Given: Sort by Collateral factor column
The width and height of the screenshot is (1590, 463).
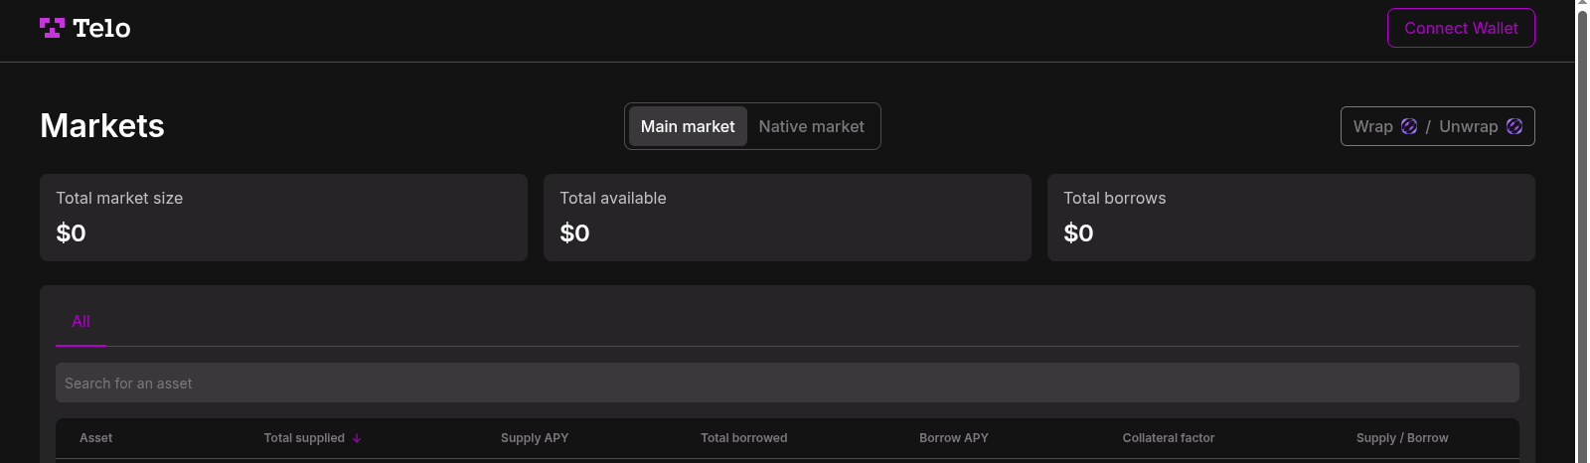Looking at the screenshot, I should (1169, 438).
